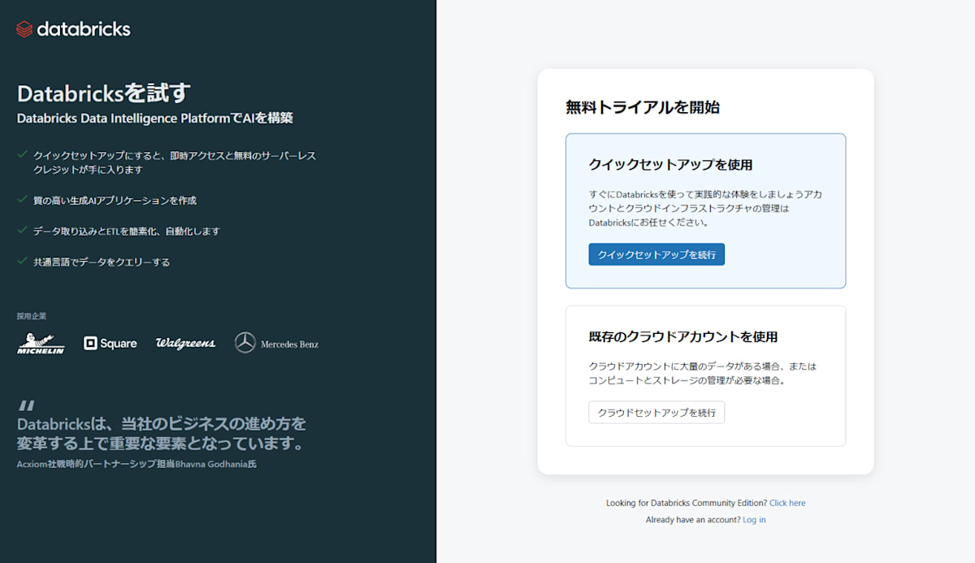975x563 pixels.
Task: Click checkmark next to 共通言語でデータをクエリーする
Action: (22, 261)
